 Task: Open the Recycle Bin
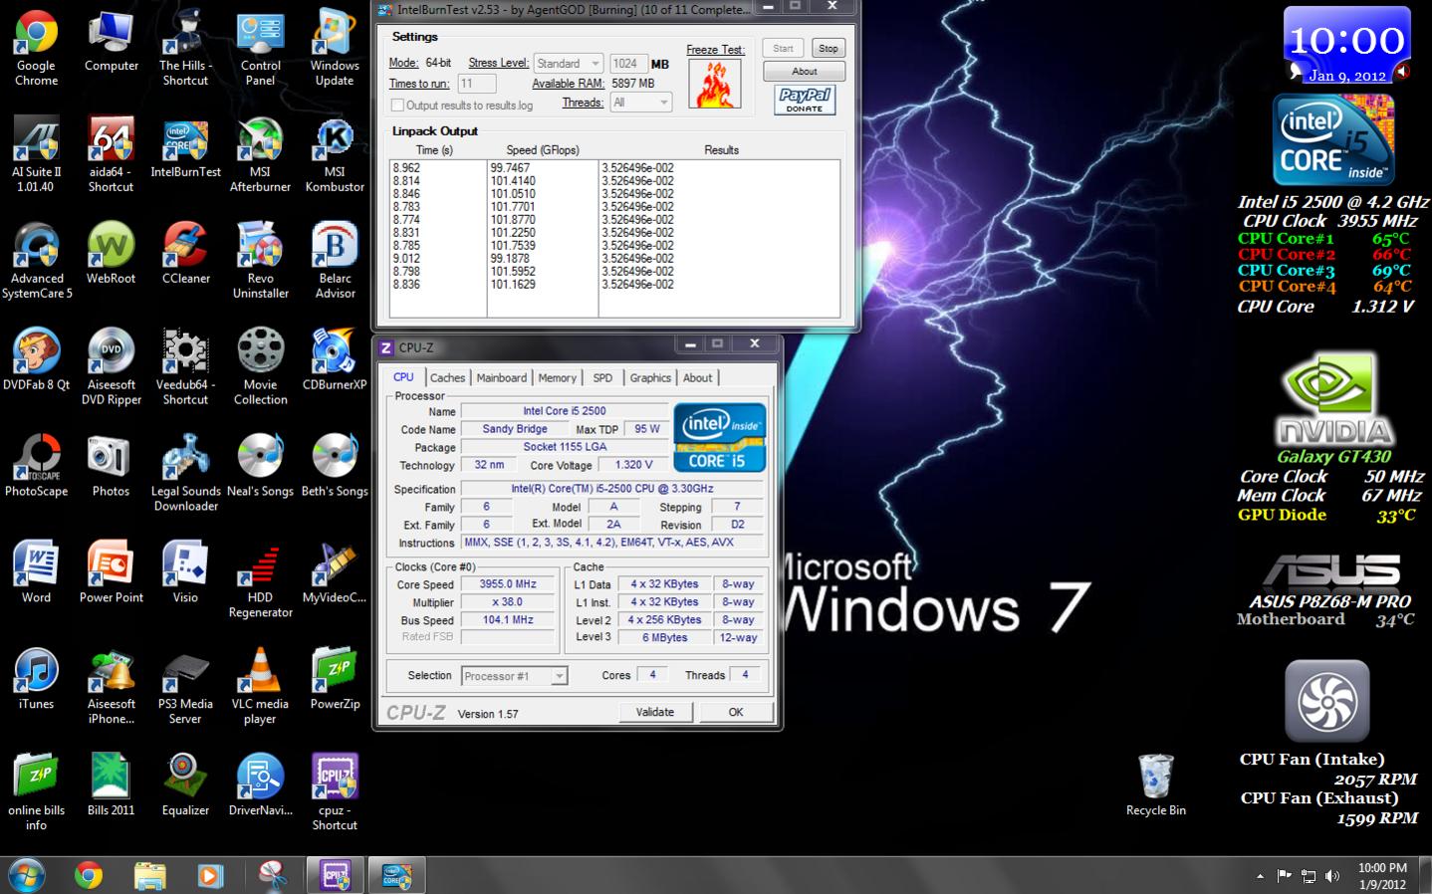click(x=1155, y=785)
